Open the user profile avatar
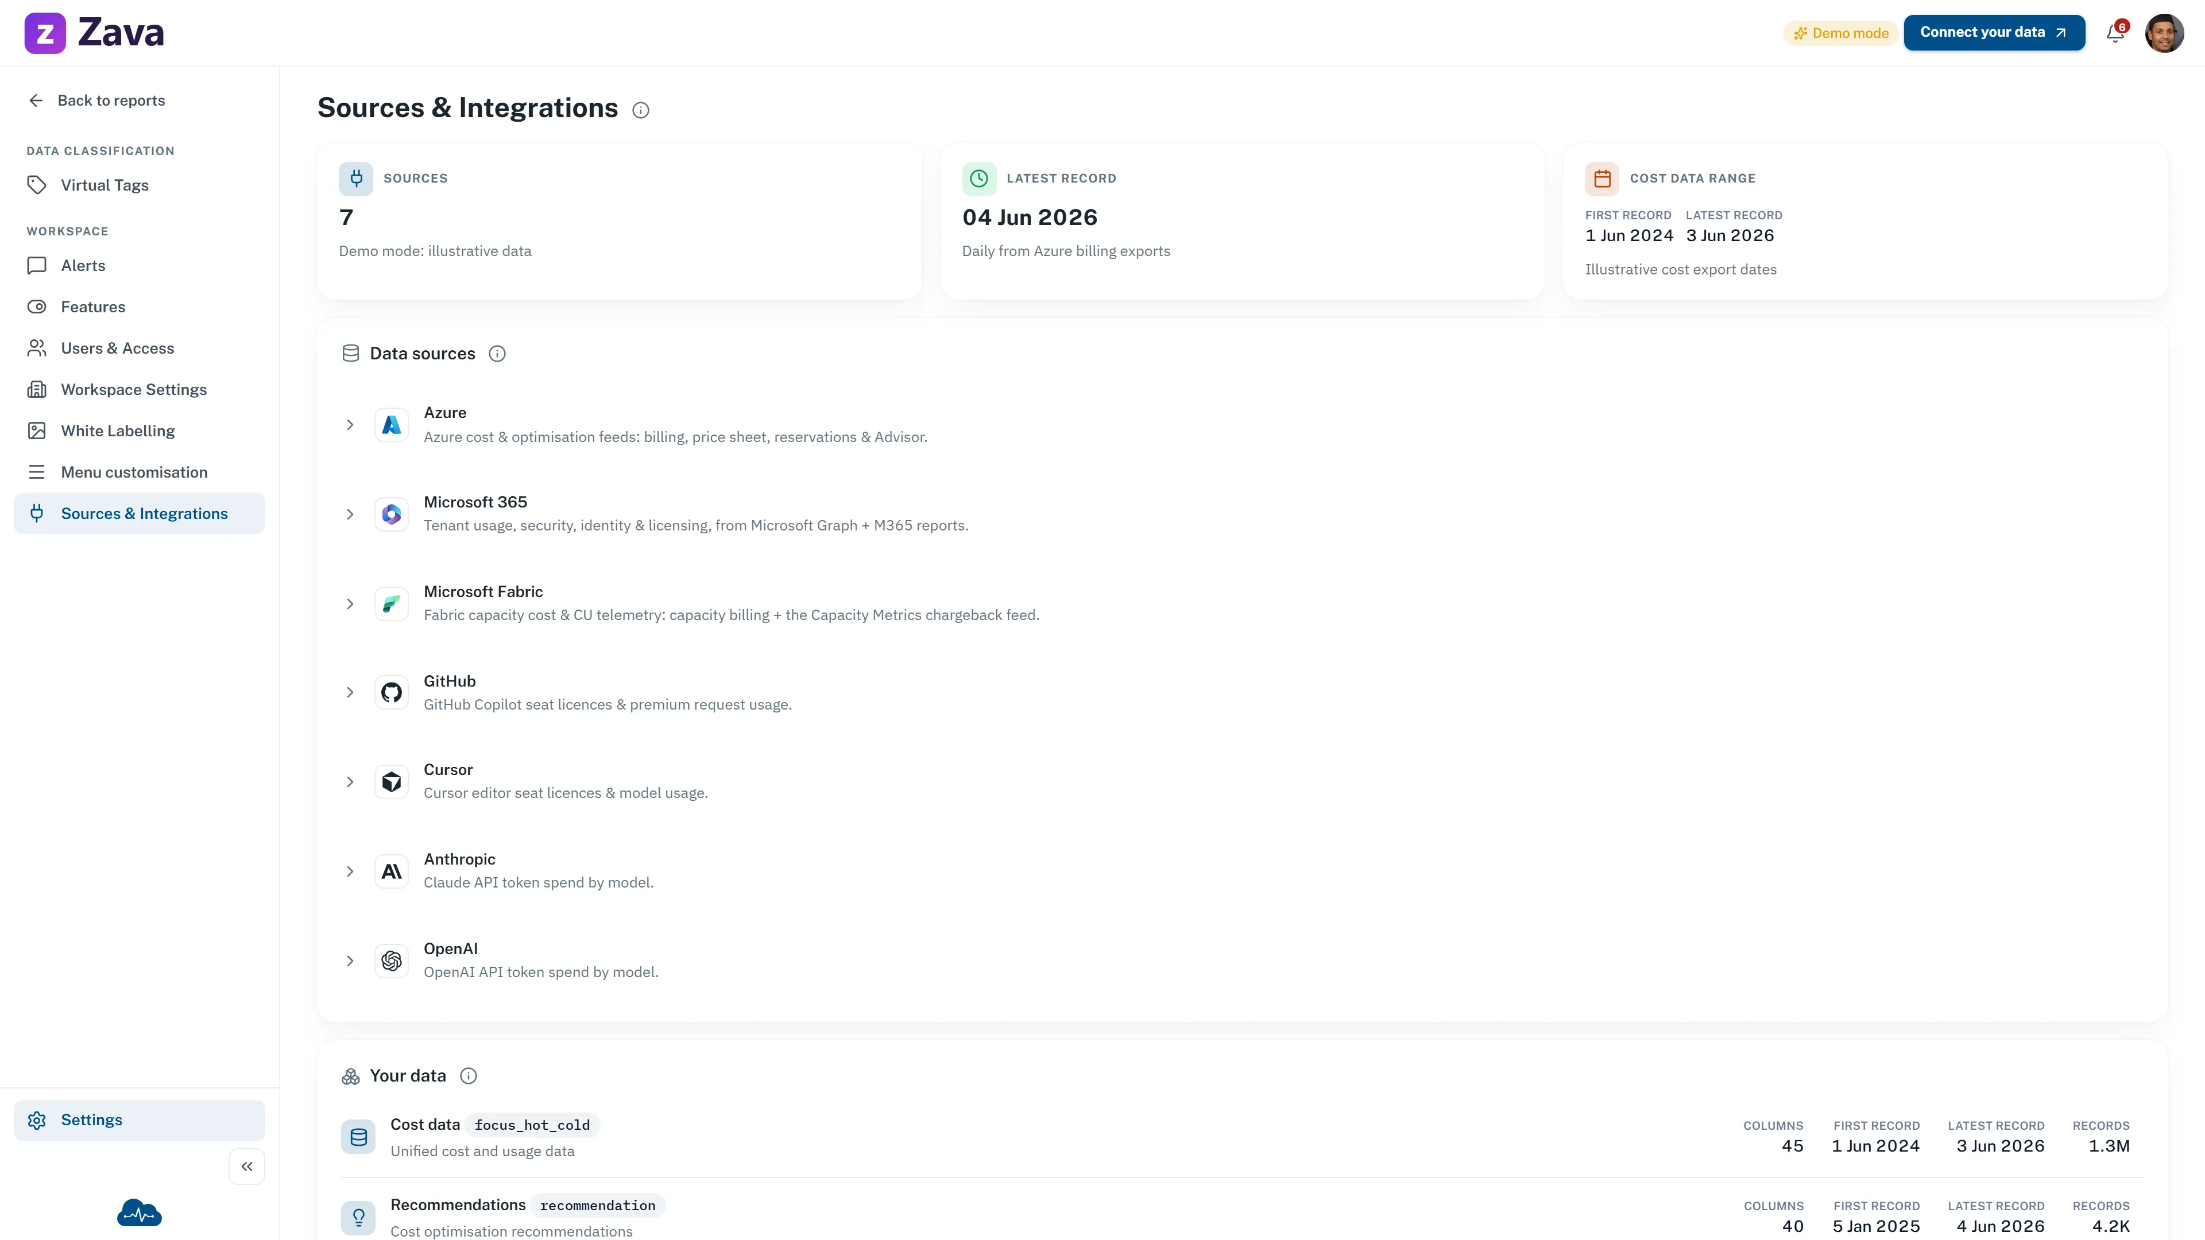This screenshot has width=2205, height=1240. [2164, 33]
